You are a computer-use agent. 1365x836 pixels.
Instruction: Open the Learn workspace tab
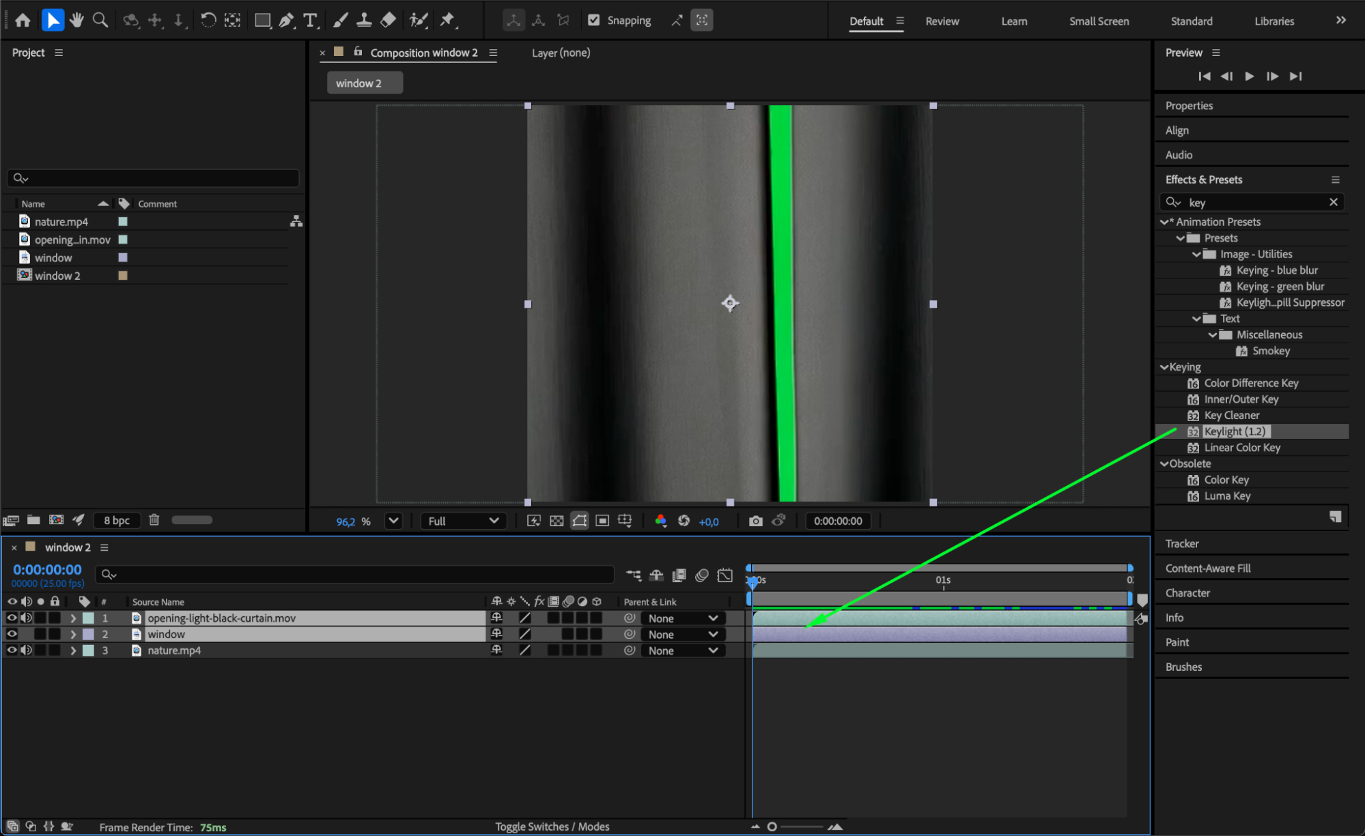(x=1014, y=21)
